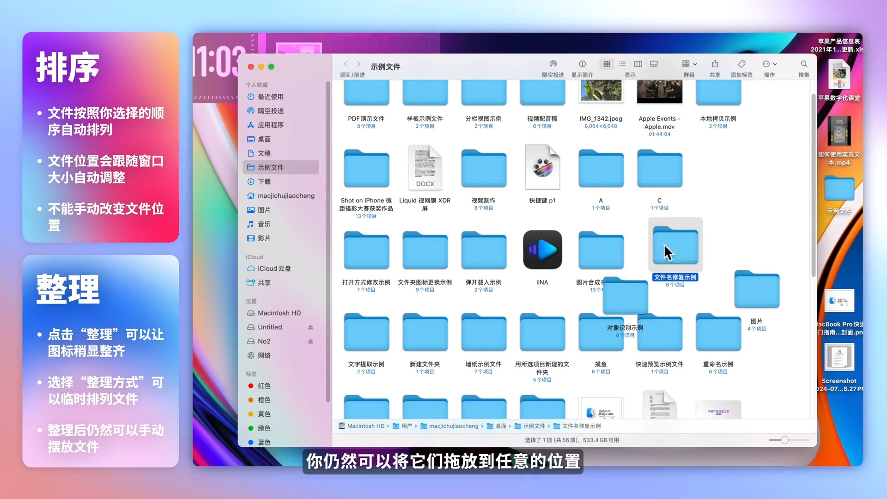Screen dimensions: 887x499
Task: Click the back navigation arrow
Action: coord(346,64)
